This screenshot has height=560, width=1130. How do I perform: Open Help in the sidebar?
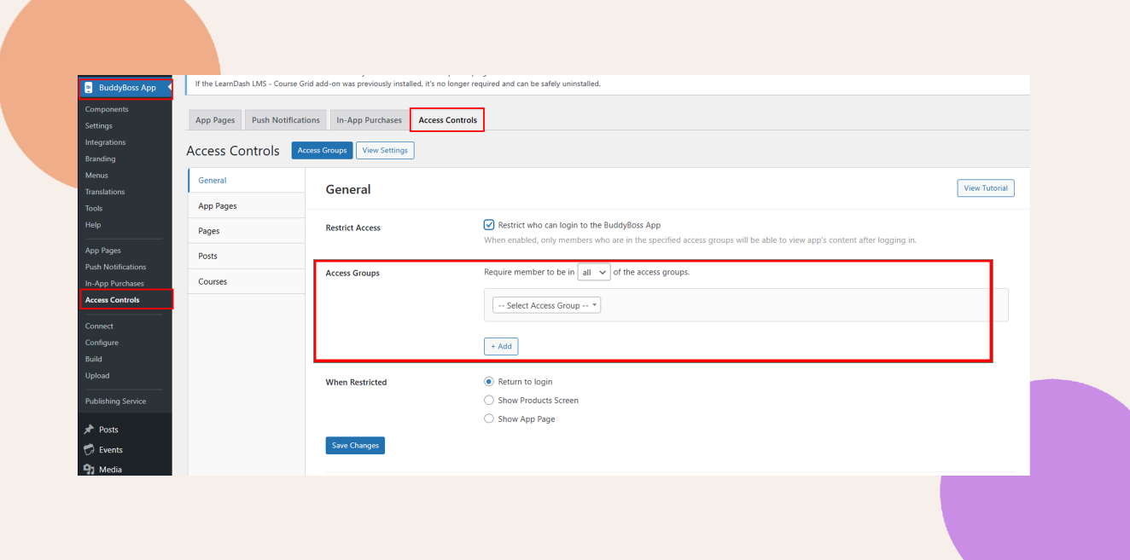[93, 225]
